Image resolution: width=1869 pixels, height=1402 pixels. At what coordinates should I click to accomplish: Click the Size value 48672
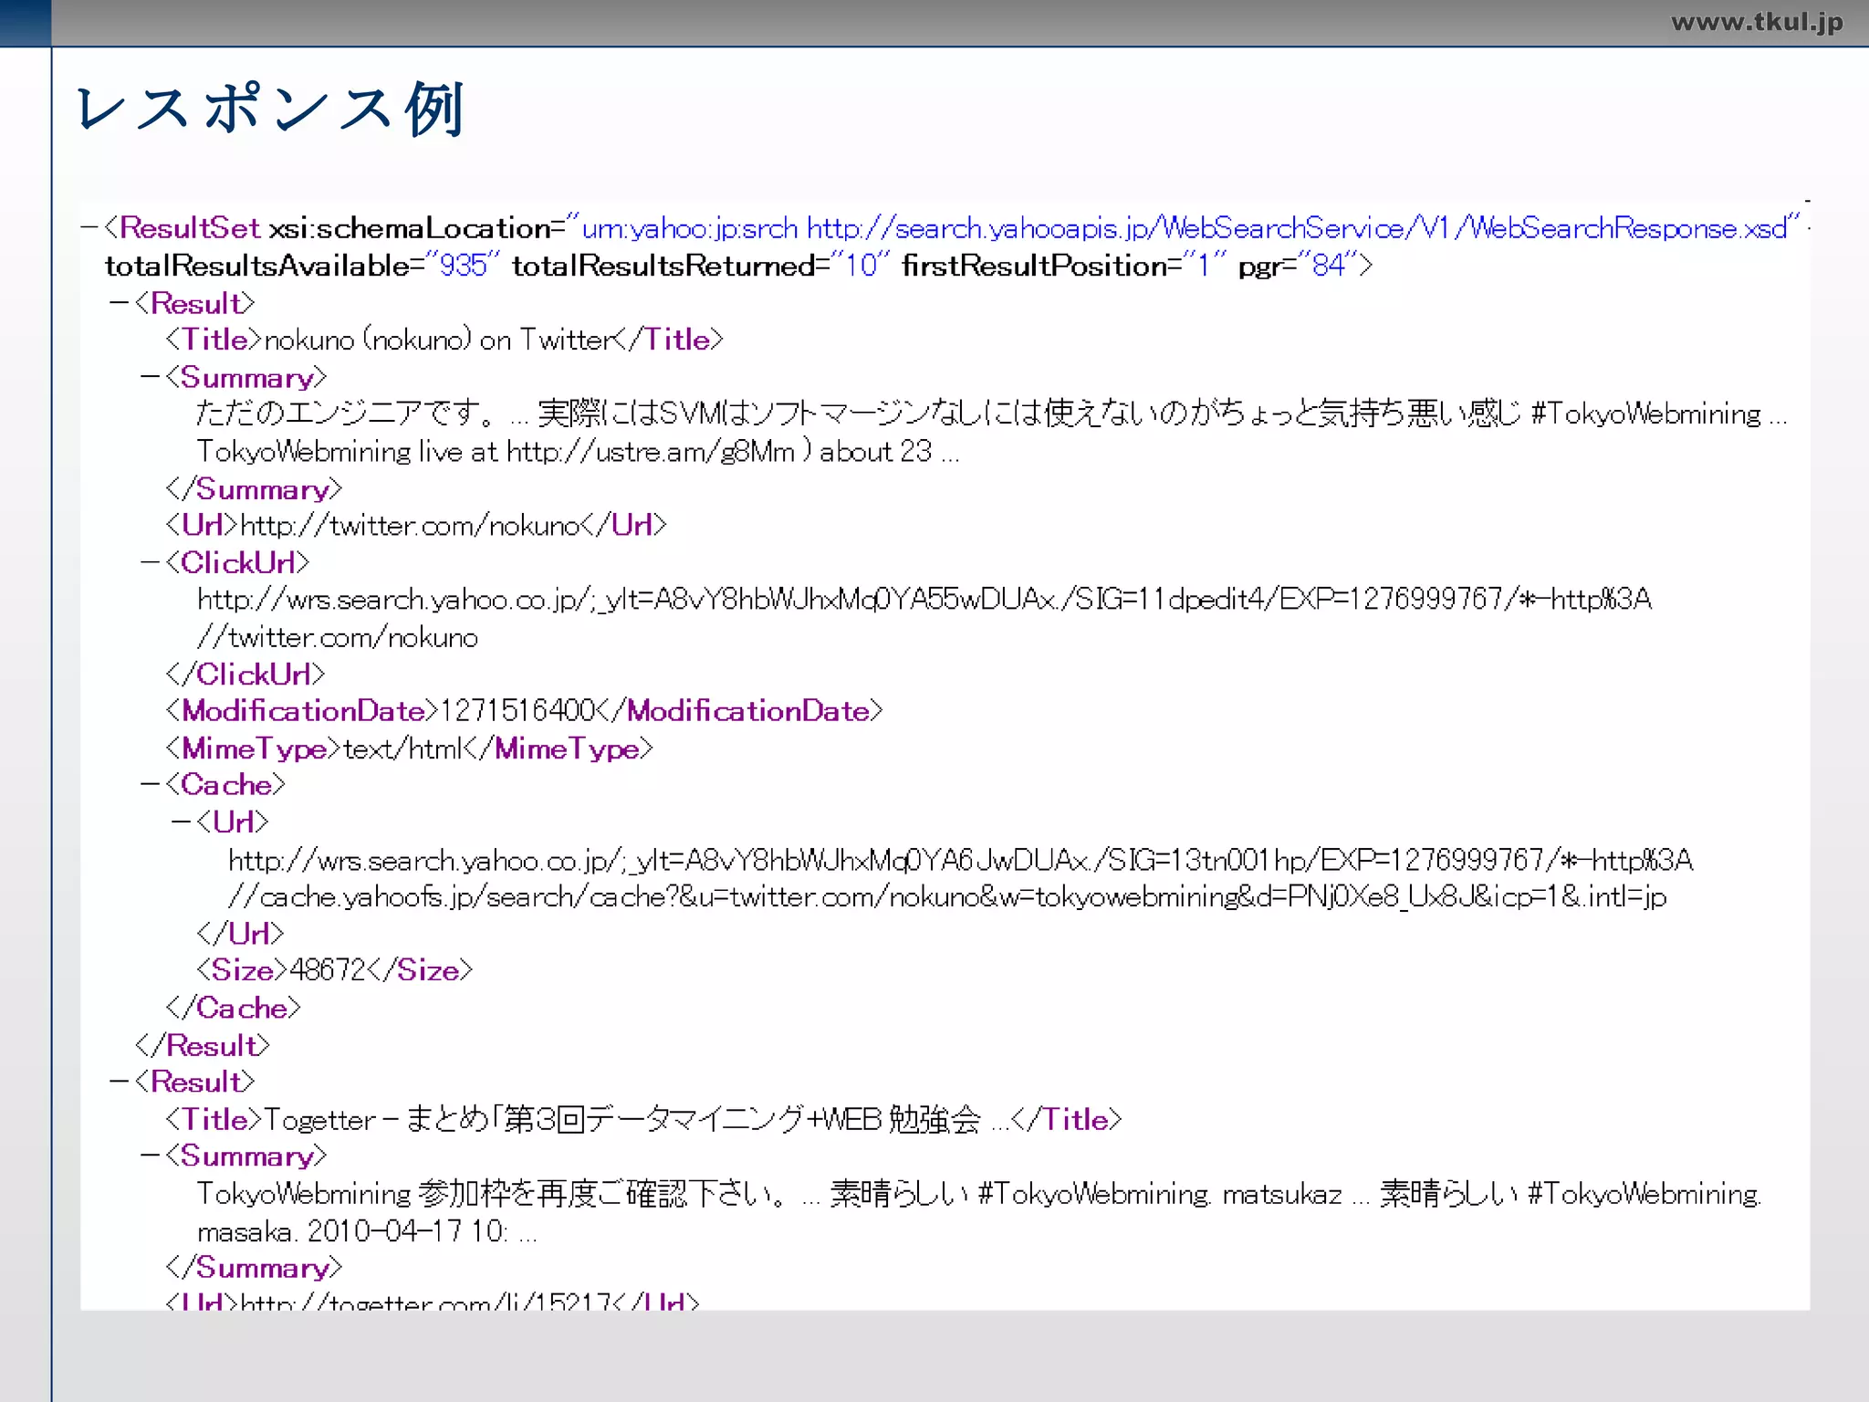coord(328,970)
